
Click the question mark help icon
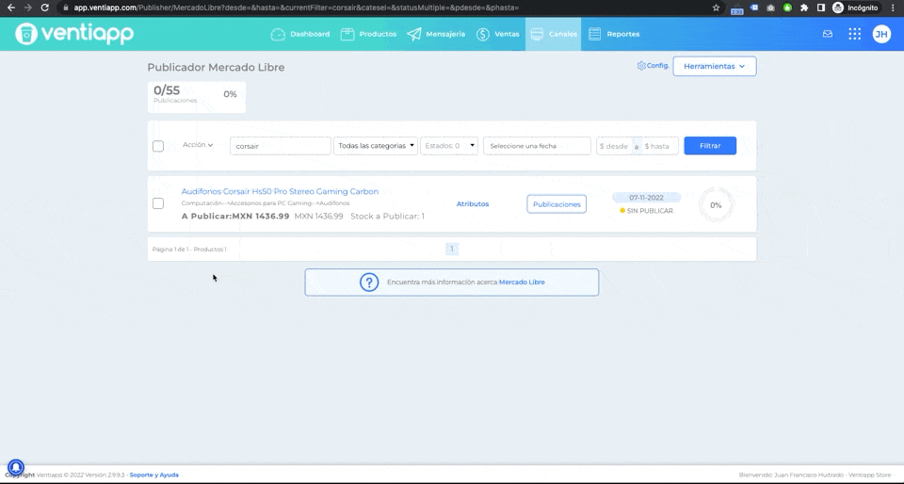pyautogui.click(x=369, y=282)
